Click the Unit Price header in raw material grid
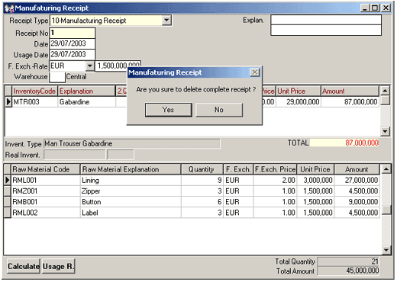Screen dimensions: 397x282 (315, 169)
